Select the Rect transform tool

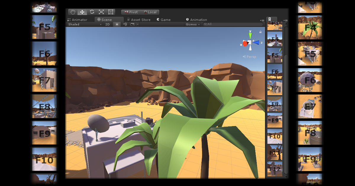[110, 12]
